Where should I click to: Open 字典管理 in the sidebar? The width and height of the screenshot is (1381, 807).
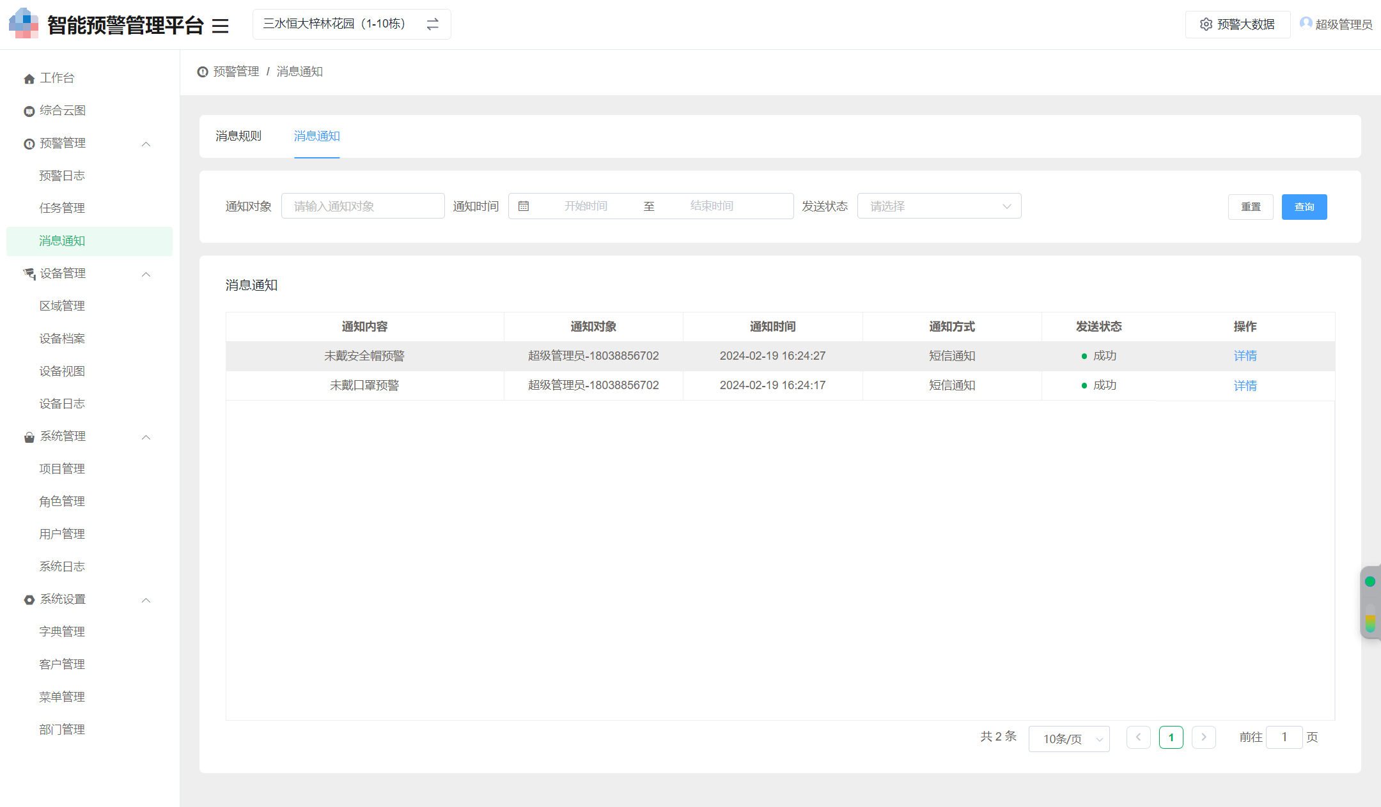62,632
